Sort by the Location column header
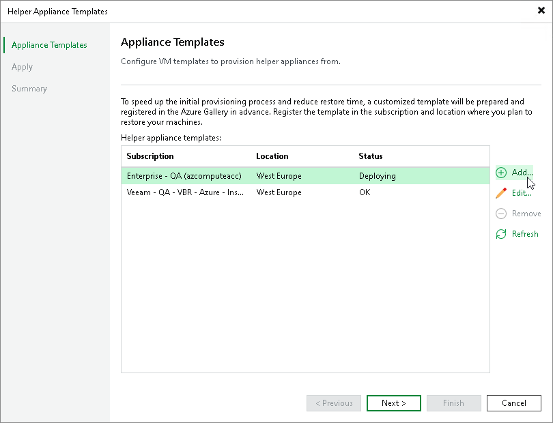 pos(272,156)
